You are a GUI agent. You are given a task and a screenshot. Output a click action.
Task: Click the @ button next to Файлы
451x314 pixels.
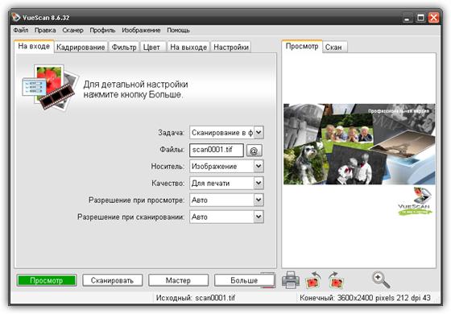tap(254, 151)
